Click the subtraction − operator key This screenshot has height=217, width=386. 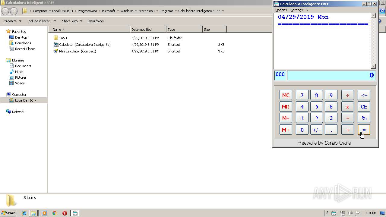coord(347,118)
